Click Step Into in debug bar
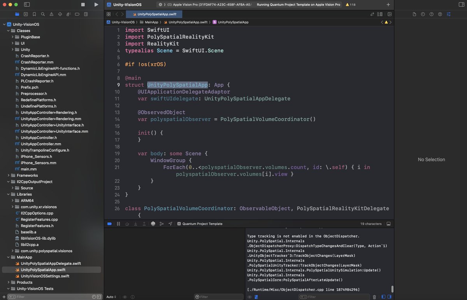This screenshot has width=467, height=300. pos(135,224)
